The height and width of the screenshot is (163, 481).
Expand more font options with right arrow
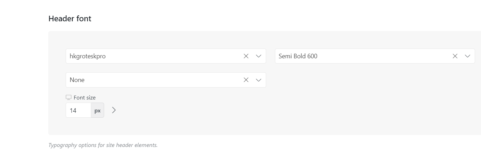pos(114,110)
